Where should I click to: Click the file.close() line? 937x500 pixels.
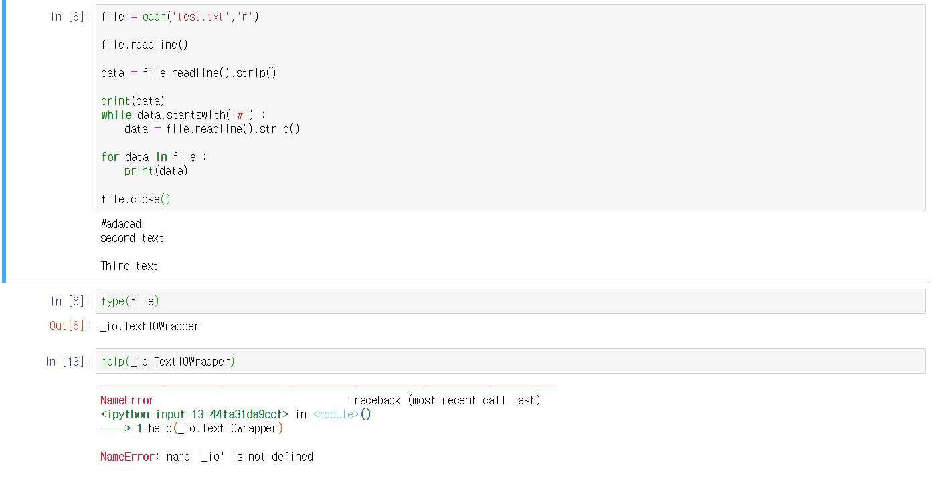pyautogui.click(x=136, y=199)
